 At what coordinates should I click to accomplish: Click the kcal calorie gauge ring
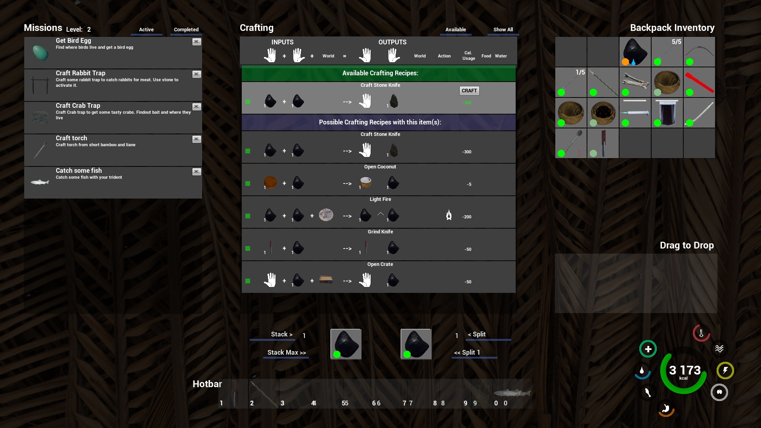click(684, 371)
